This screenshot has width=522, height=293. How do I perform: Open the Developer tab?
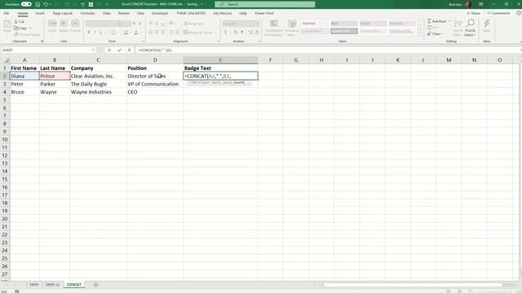click(160, 13)
